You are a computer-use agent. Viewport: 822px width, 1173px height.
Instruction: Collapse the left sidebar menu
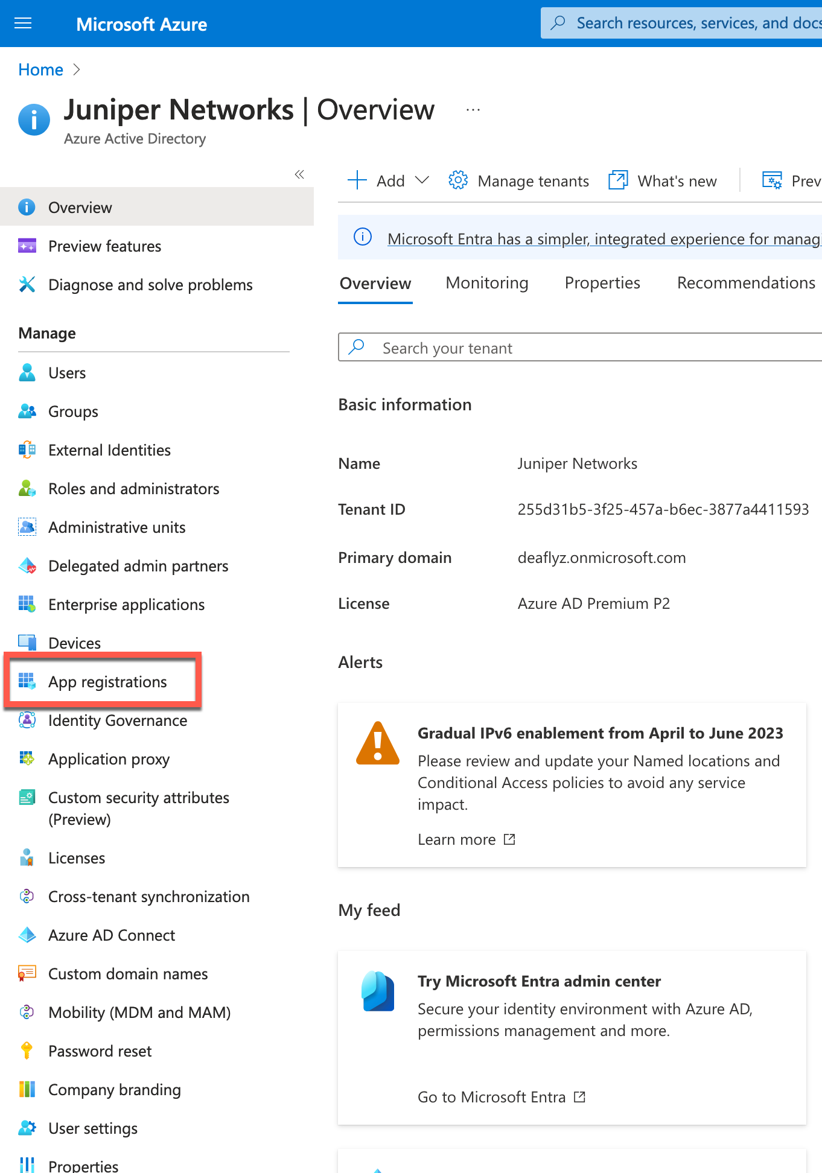click(299, 174)
